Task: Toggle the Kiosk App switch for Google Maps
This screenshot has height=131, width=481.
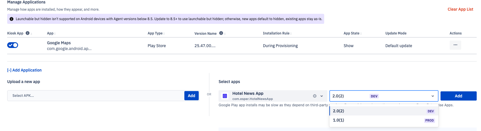Action: pyautogui.click(x=13, y=45)
